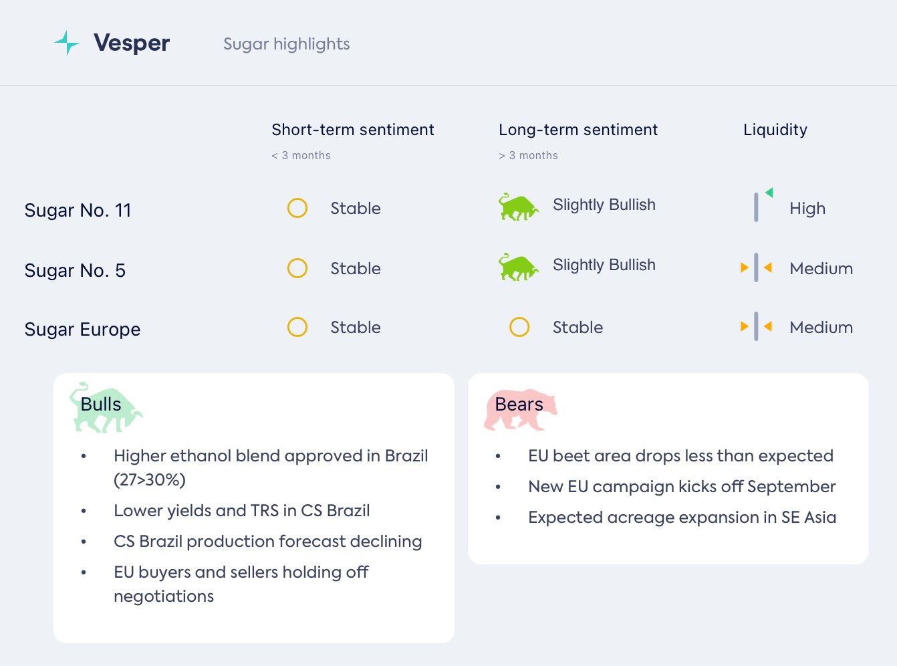Image resolution: width=897 pixels, height=666 pixels.
Task: Click Sugar Europe long-term Stable circle
Action: pyautogui.click(x=519, y=327)
